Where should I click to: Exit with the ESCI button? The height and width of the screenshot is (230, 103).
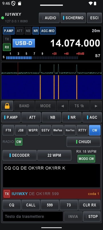coord(94,18)
